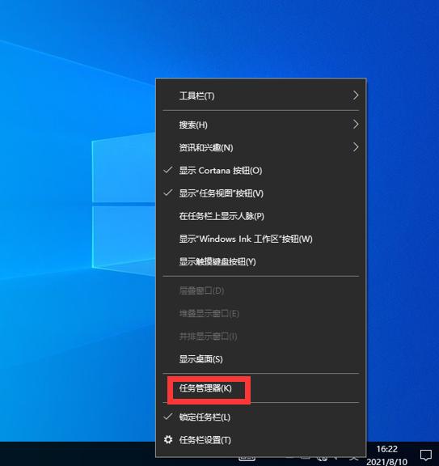Expand the chevron next to 资讯和兴趣(N)

(356, 147)
